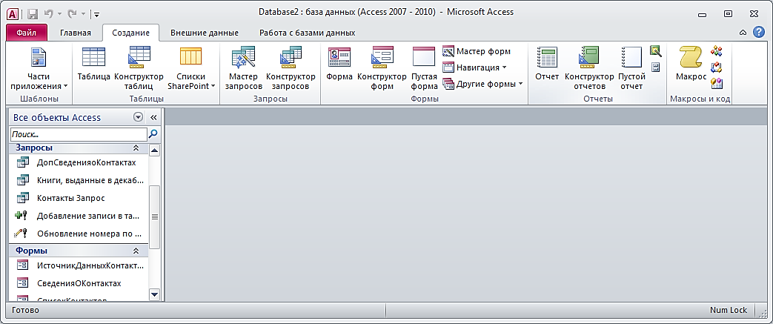Switch to Внешние данные tab

click(204, 33)
